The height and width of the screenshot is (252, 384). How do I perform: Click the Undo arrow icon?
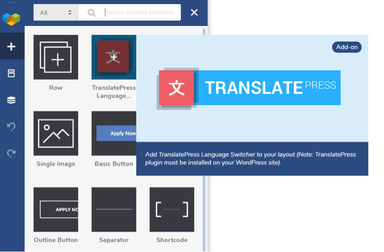pos(11,126)
